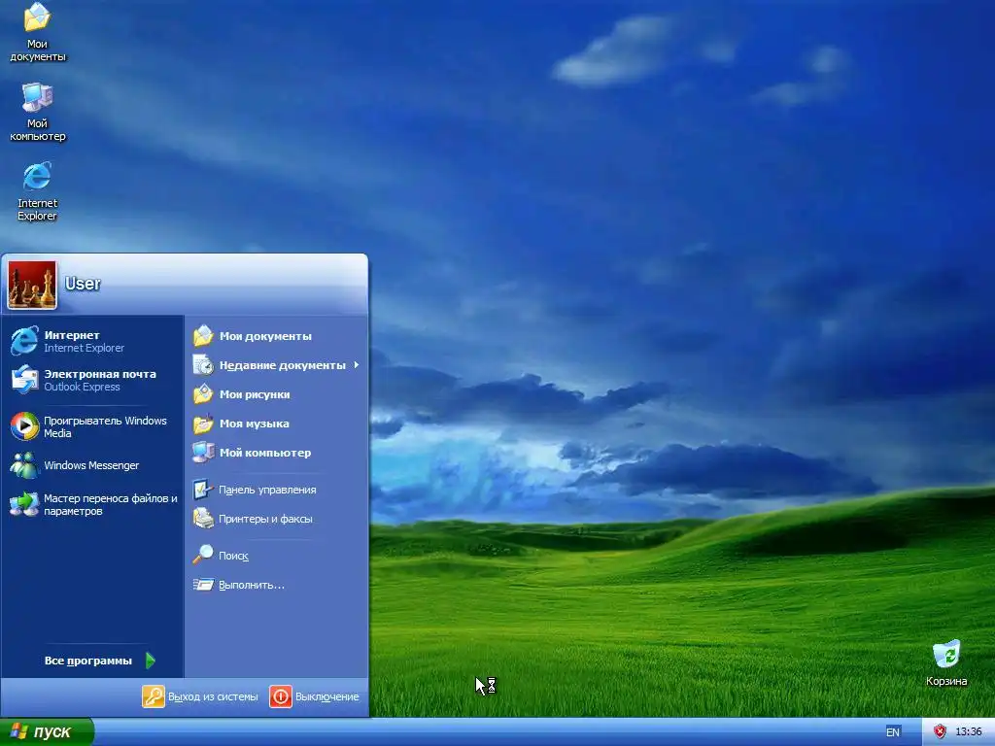This screenshot has height=746, width=995.
Task: Open Электронная почта Outlook Express
Action: coord(92,380)
